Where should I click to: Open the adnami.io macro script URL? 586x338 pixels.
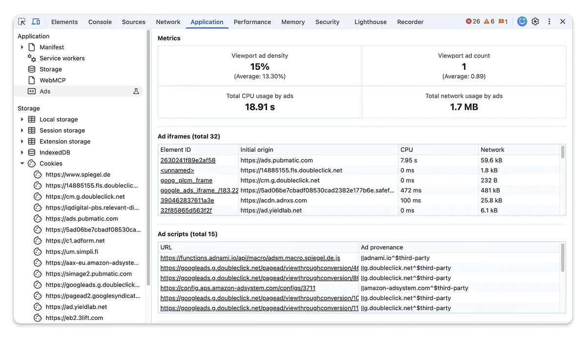pyautogui.click(x=250, y=258)
